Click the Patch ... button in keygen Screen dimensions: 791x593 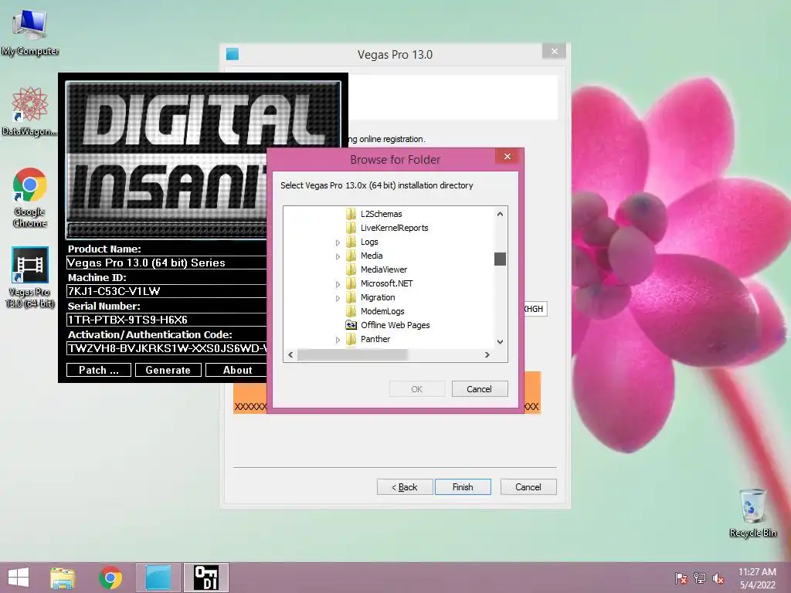tap(99, 370)
